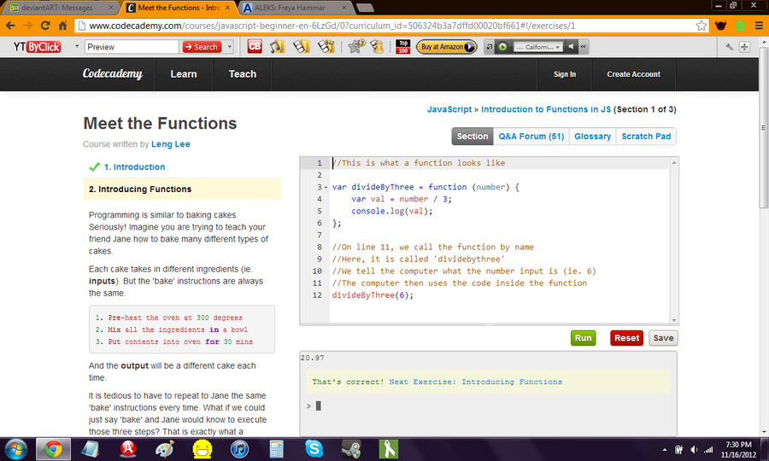Close the Meet the Functions tab

[x=227, y=8]
